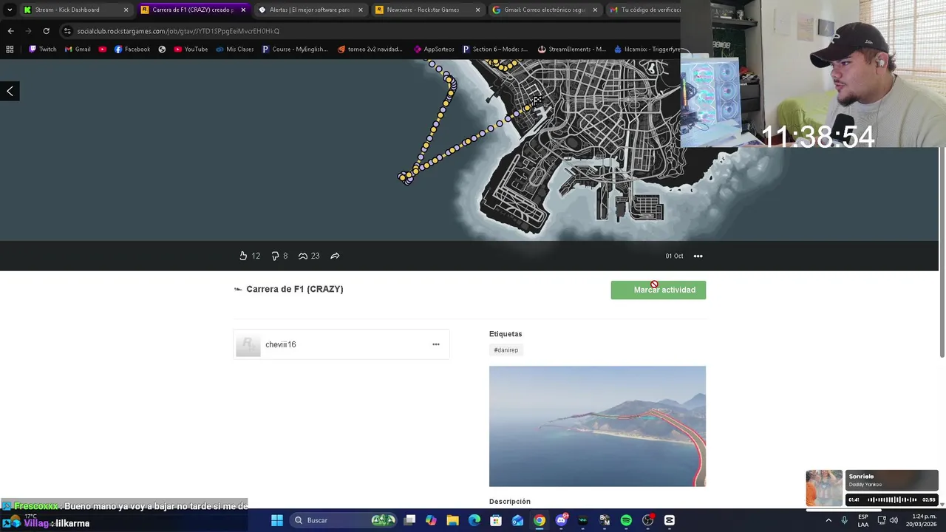
Task: Click the back arrow over the map
Action: (x=10, y=91)
